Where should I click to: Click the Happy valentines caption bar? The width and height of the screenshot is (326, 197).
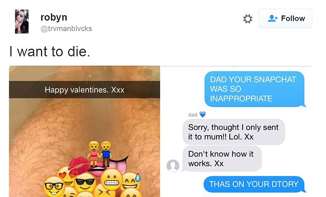[84, 90]
